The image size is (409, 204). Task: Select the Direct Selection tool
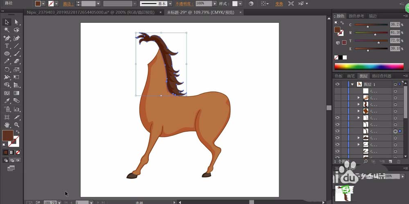pos(17,22)
